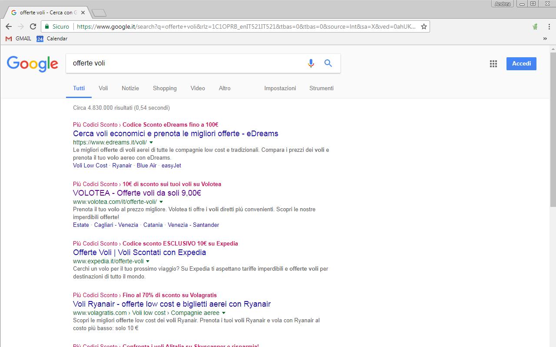Open a new browser tab
The width and height of the screenshot is (556, 347).
[x=99, y=13]
